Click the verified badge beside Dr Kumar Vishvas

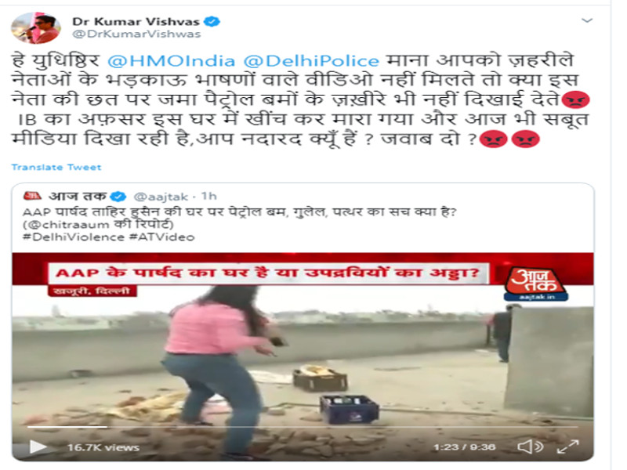point(212,21)
